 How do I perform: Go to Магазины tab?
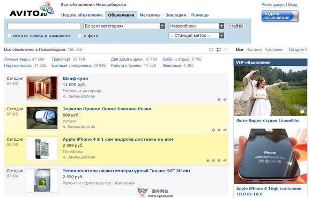[150, 15]
